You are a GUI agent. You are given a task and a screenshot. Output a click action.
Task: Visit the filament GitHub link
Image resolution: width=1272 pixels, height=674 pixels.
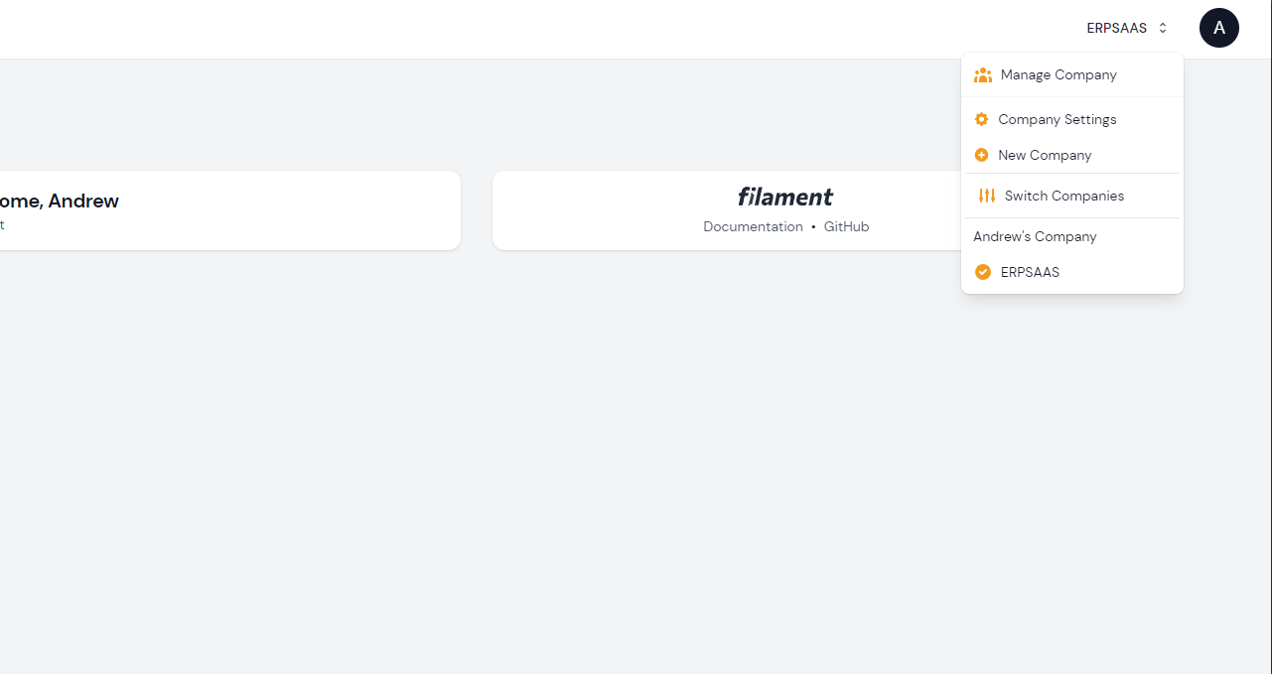pyautogui.click(x=846, y=226)
